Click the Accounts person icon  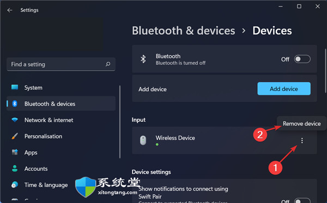pos(15,168)
